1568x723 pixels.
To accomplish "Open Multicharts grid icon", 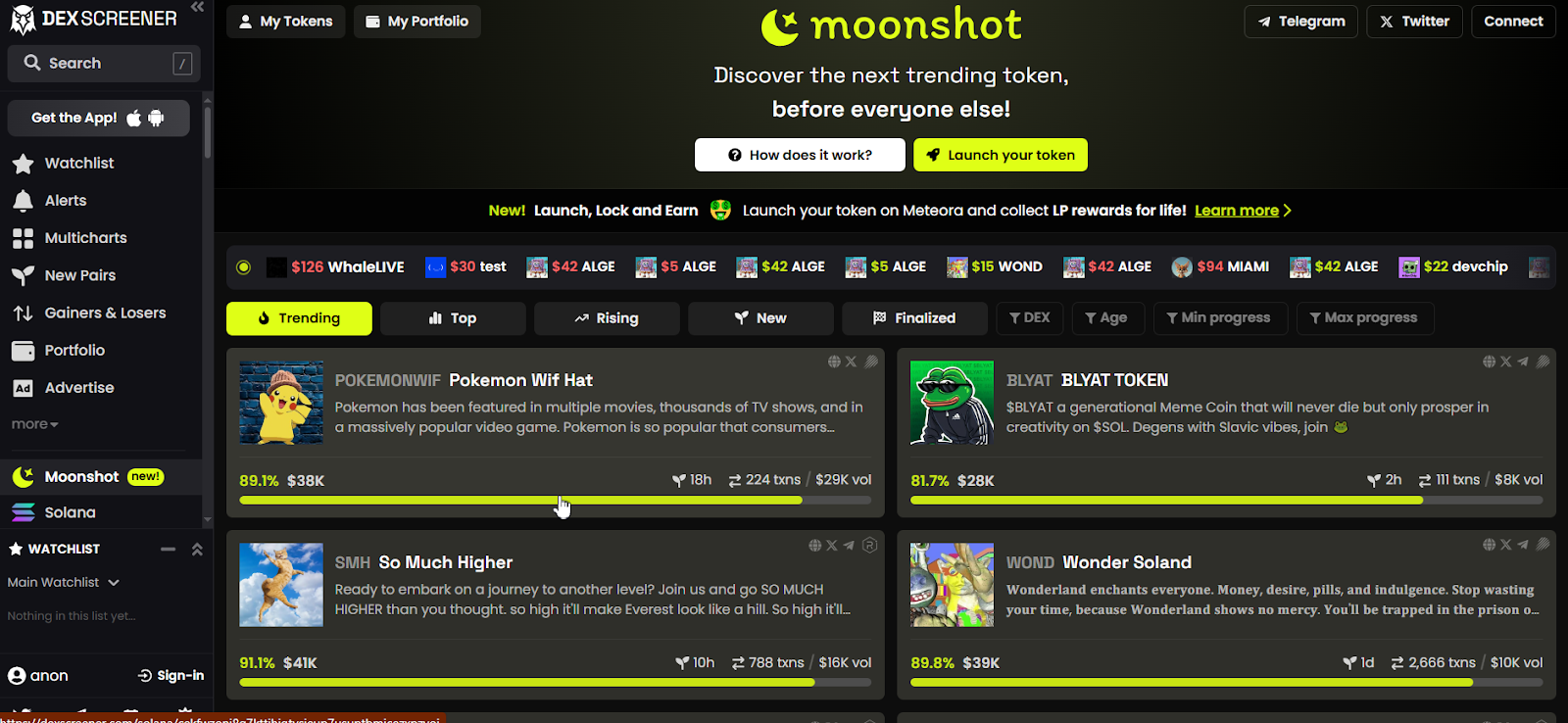I will [x=24, y=238].
